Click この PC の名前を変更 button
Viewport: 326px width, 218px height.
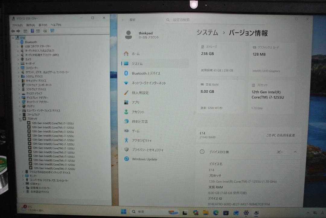(281, 135)
